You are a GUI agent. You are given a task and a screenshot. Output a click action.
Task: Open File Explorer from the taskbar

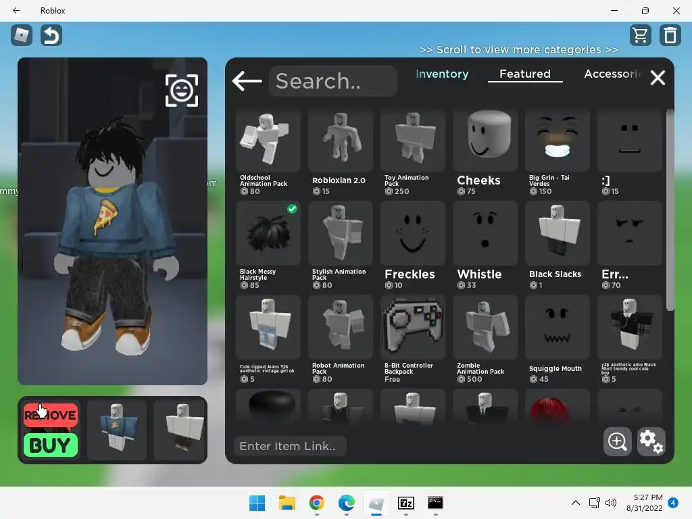pyautogui.click(x=287, y=503)
